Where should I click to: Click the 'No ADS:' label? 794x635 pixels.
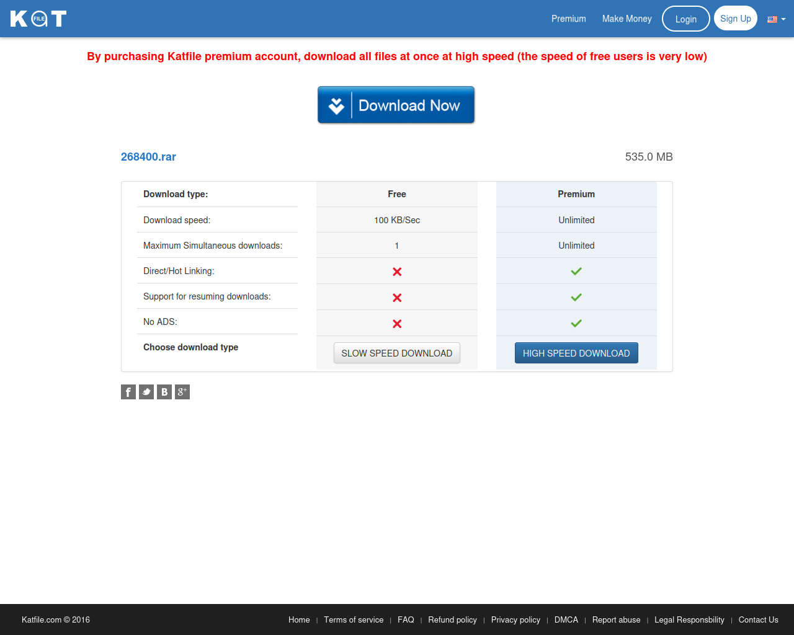pos(160,322)
